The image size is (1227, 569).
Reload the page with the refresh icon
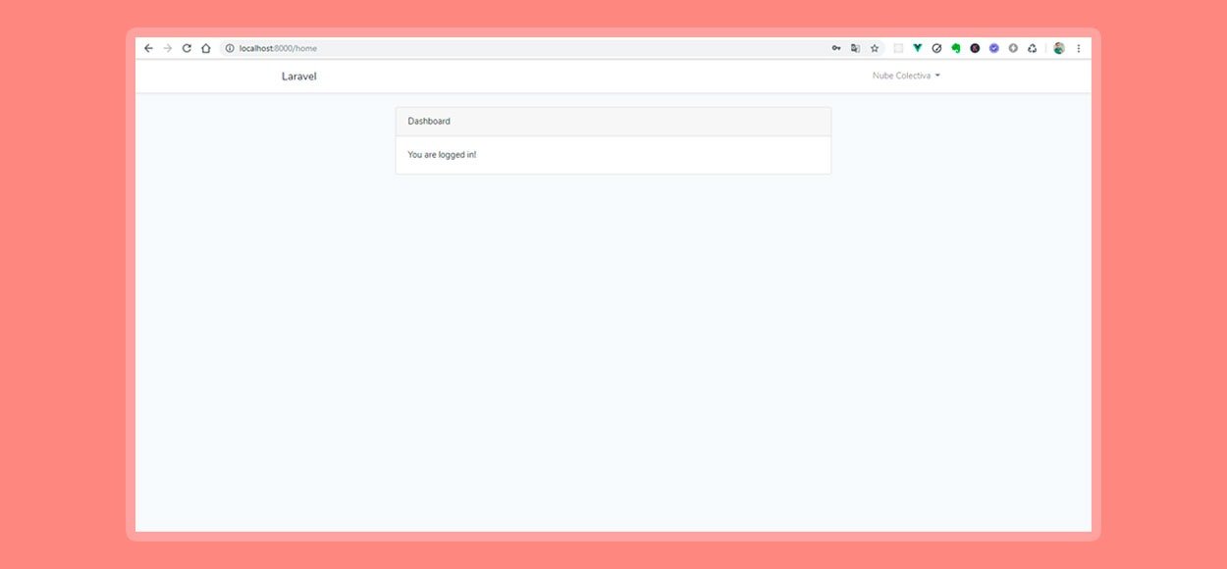[187, 48]
